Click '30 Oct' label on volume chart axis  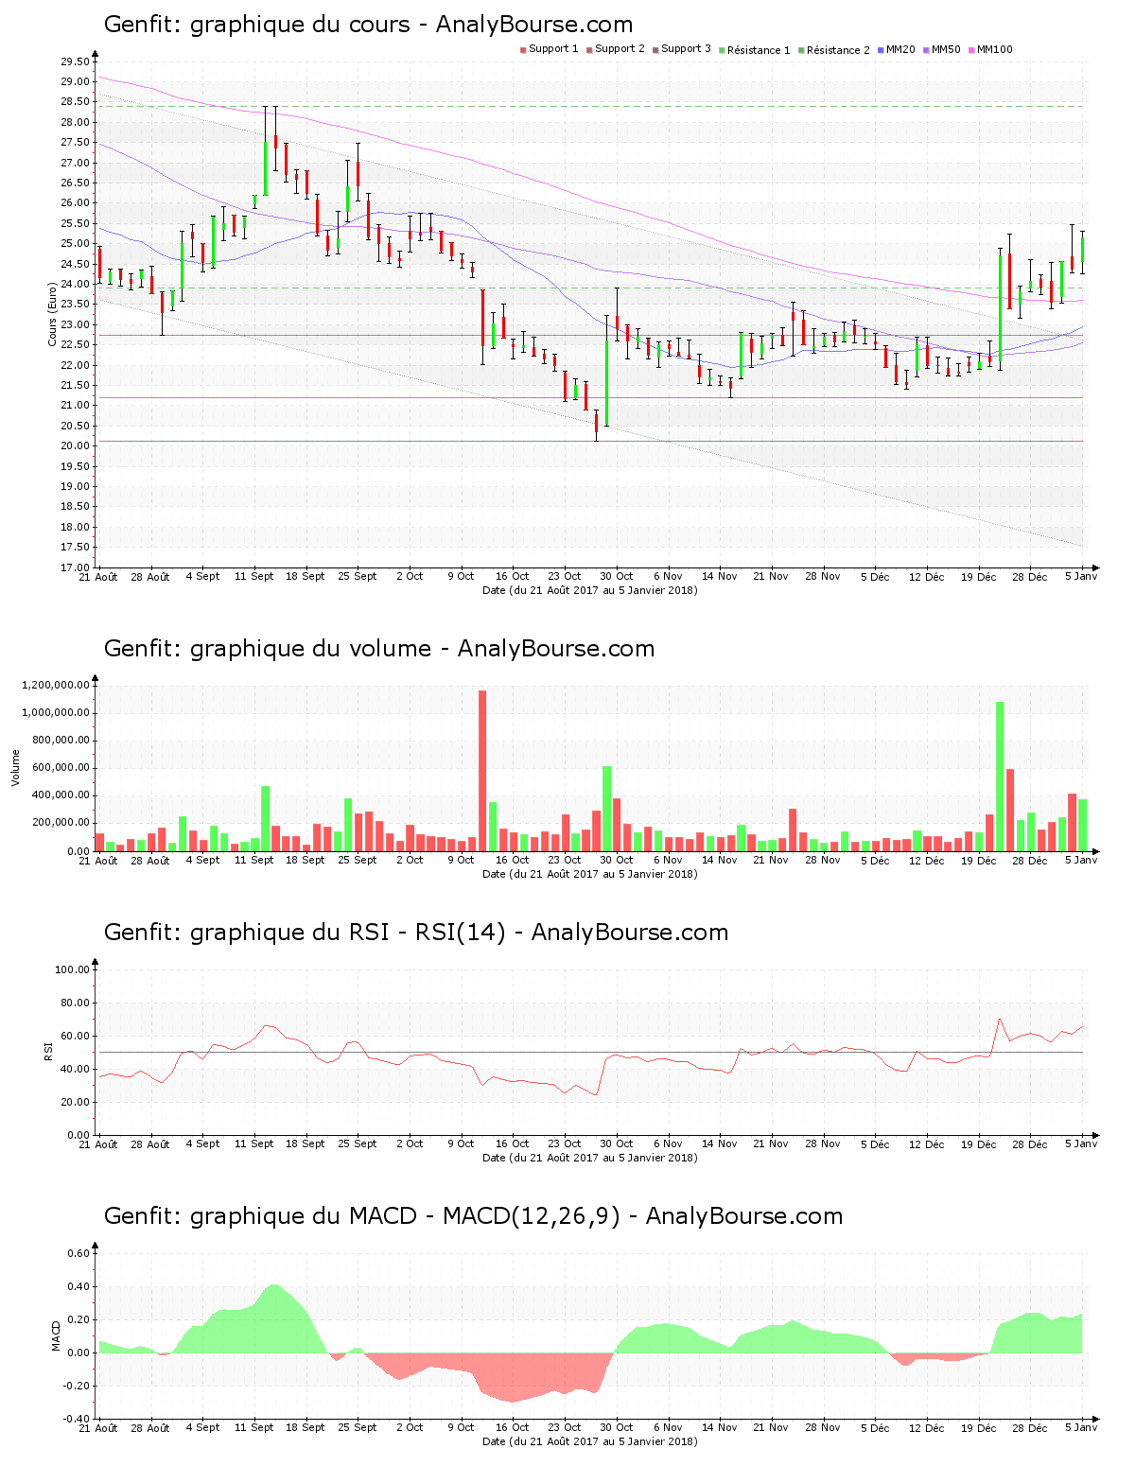617,860
